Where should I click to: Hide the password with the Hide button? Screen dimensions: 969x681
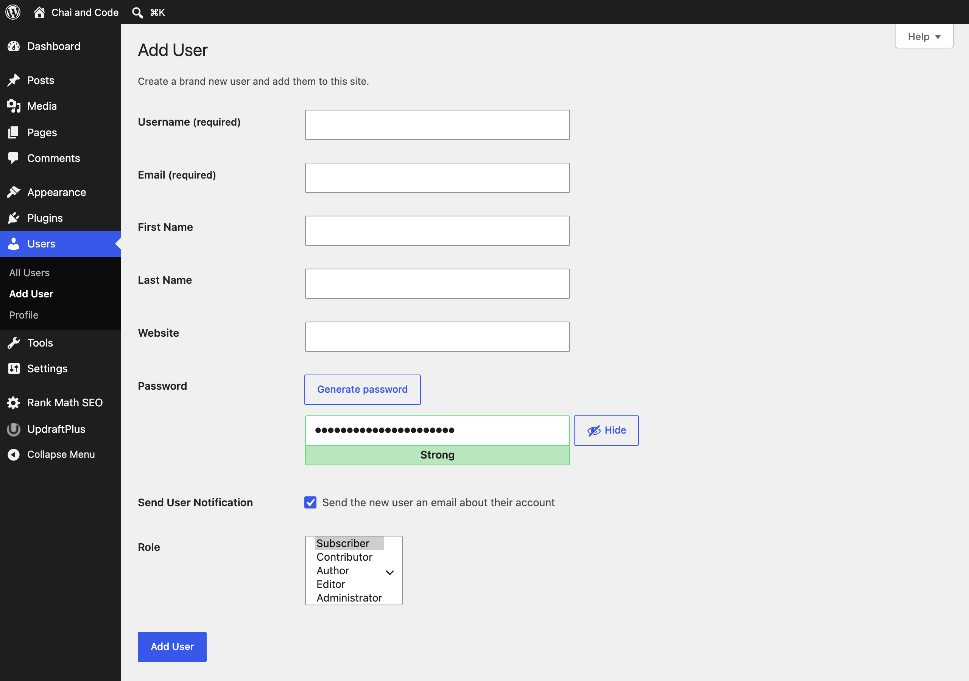click(606, 431)
